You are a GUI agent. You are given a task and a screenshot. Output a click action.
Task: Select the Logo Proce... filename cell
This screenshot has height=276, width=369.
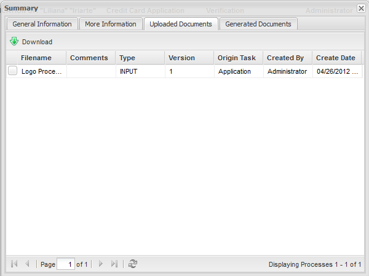click(41, 71)
